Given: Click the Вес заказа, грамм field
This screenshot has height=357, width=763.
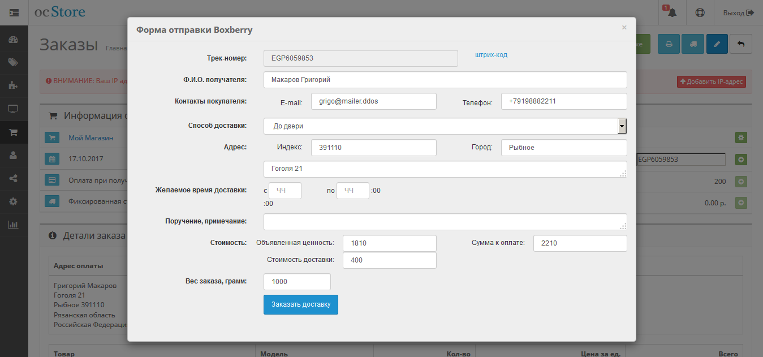Looking at the screenshot, I should tap(297, 282).
